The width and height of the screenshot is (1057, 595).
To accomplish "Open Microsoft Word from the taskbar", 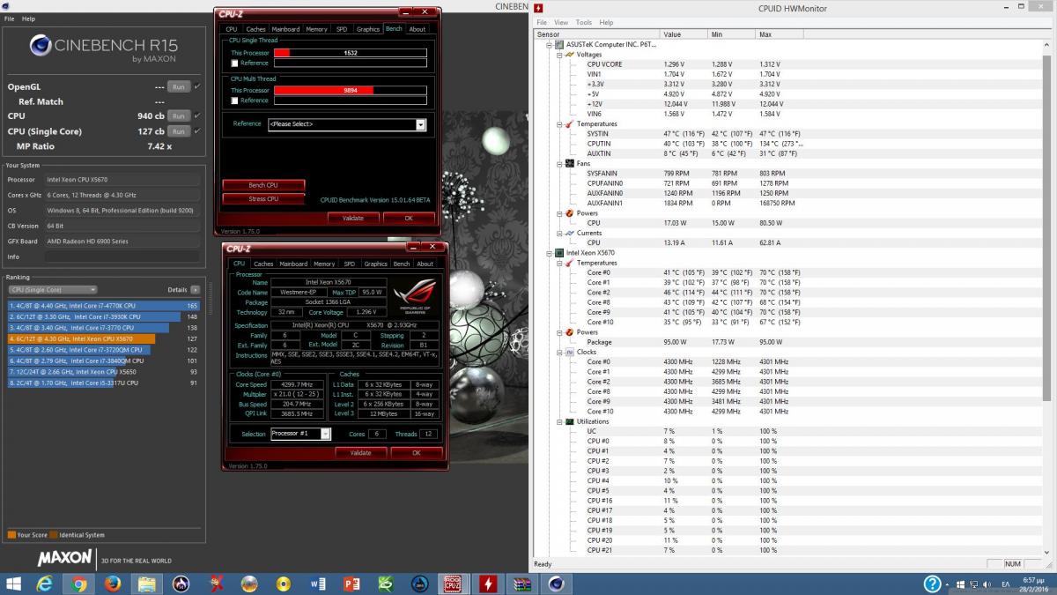I will (x=318, y=584).
